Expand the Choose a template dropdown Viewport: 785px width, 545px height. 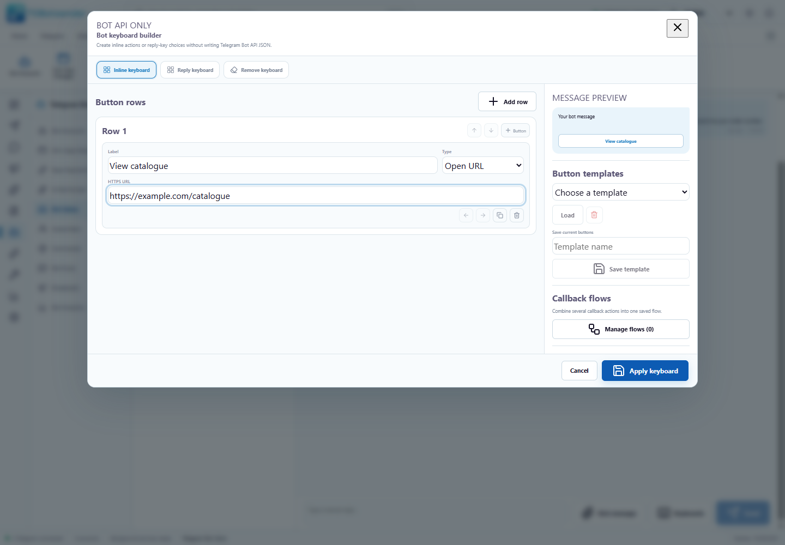621,192
